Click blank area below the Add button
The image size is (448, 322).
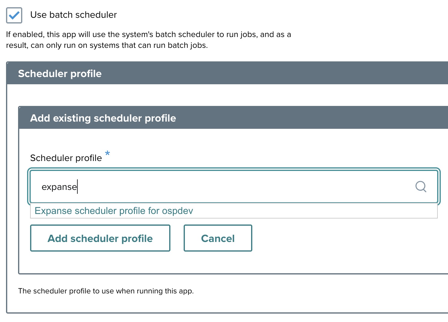coord(100,262)
